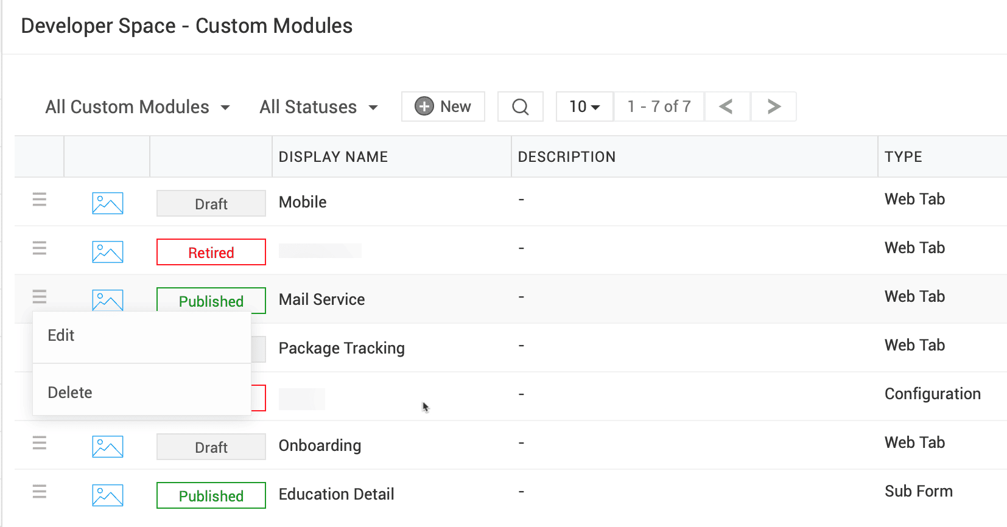
Task: Choose Edit from context menu
Action: click(61, 336)
